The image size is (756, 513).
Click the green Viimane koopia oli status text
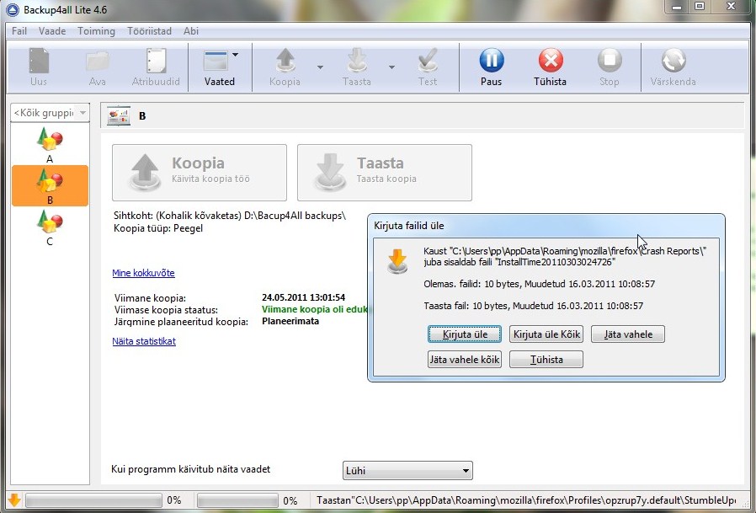314,309
